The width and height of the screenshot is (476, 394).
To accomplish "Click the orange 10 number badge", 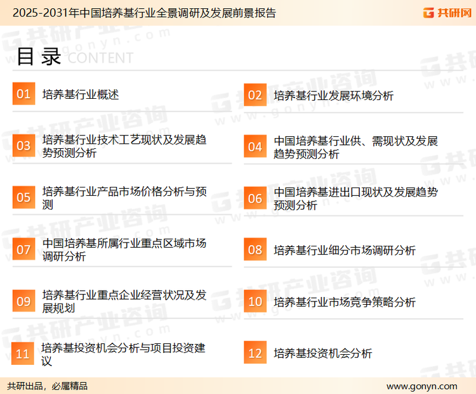I will [255, 302].
